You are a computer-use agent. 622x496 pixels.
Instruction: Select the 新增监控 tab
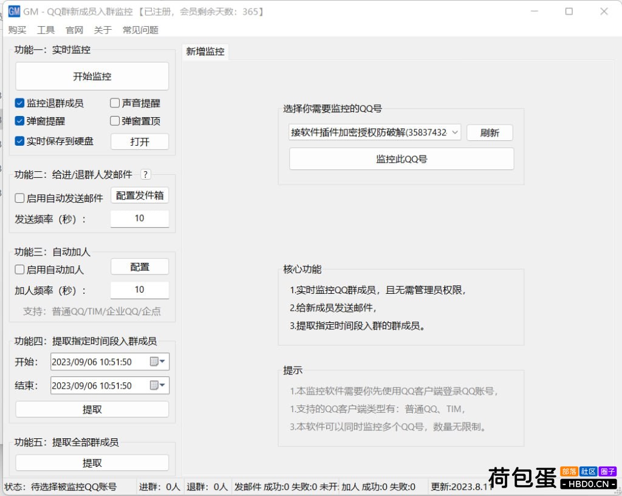point(205,52)
